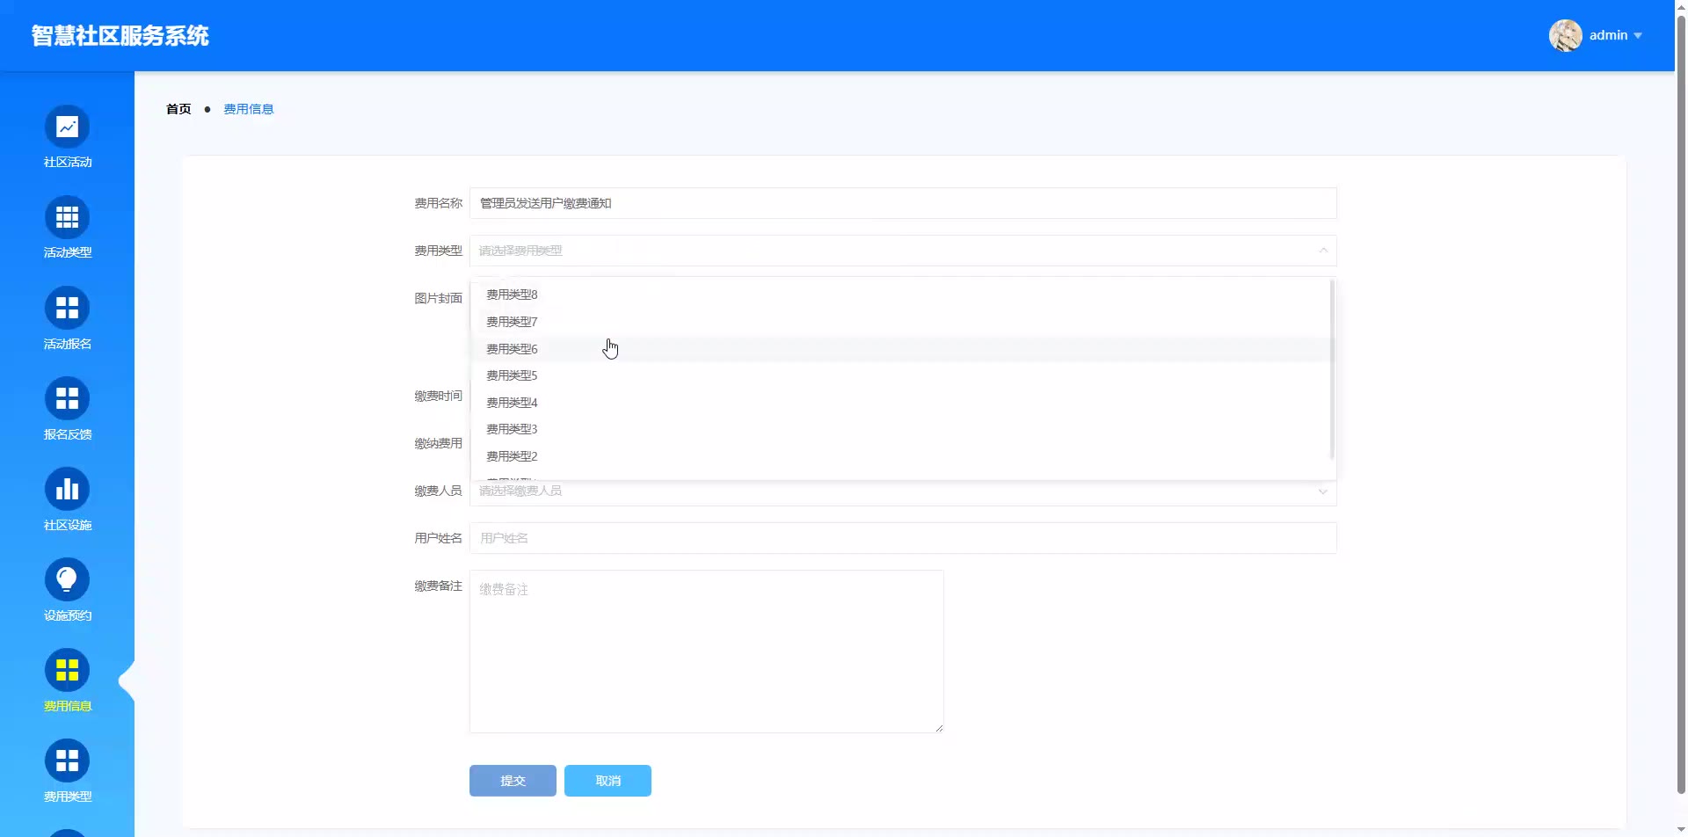Image resolution: width=1688 pixels, height=837 pixels.
Task: Click the dropdown list scrollbar
Action: click(1332, 369)
